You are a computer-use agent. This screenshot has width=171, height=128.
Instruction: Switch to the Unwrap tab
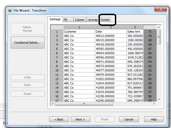pyautogui.click(x=92, y=20)
